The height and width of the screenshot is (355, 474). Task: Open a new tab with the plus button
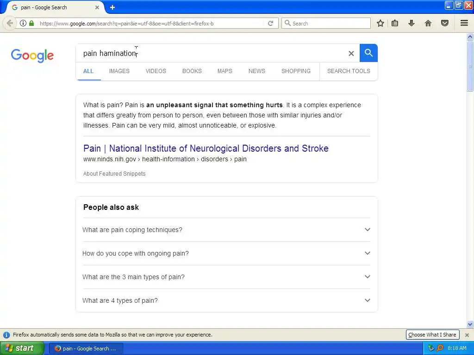(x=112, y=7)
